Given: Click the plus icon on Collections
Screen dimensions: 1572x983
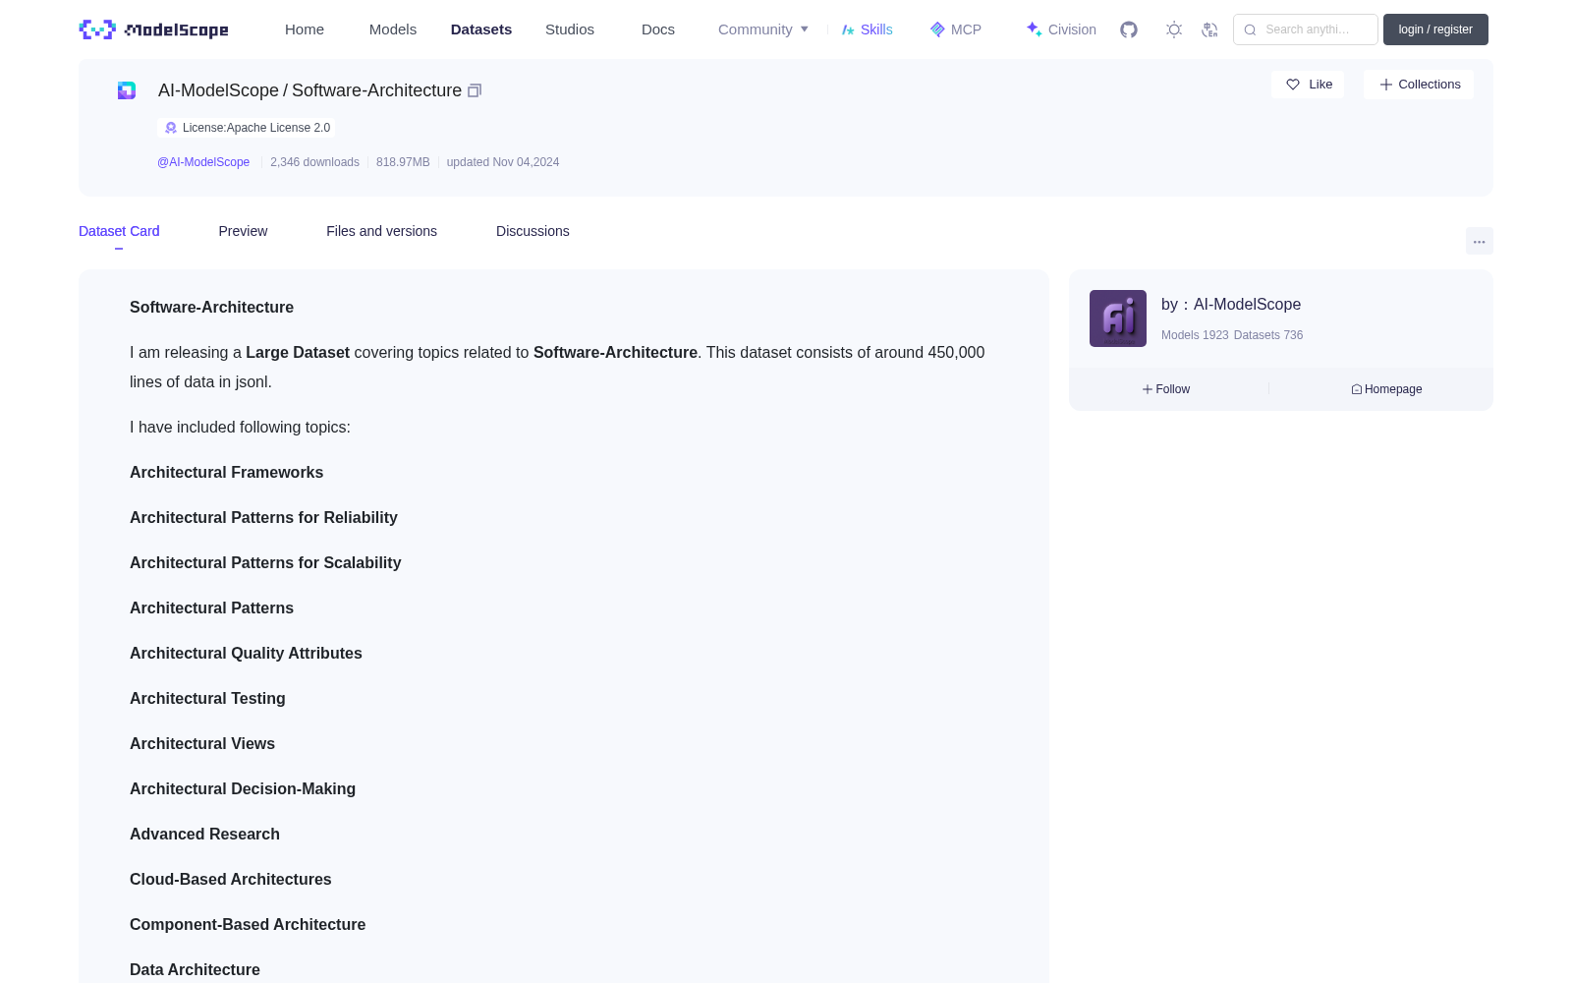Looking at the screenshot, I should [x=1386, y=85].
